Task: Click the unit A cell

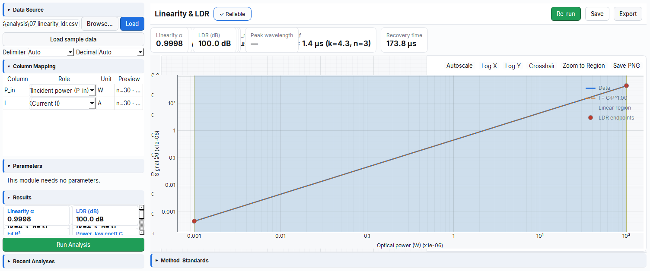Action: [x=105, y=103]
